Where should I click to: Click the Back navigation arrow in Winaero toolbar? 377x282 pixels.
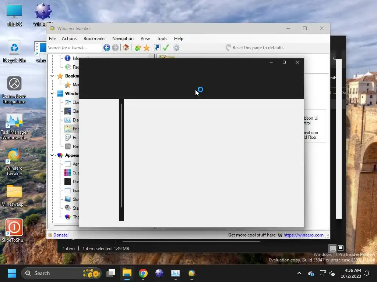(x=107, y=48)
